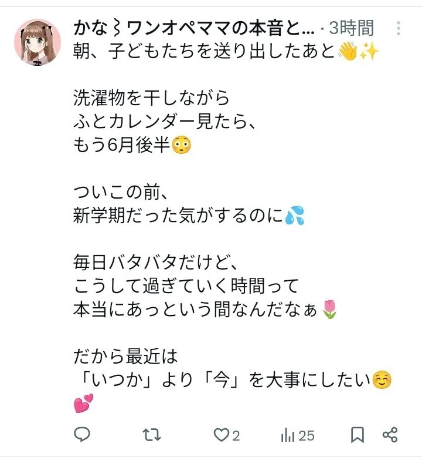Image resolution: width=422 pixels, height=467 pixels.
Task: Click the 3時間 timestamp
Action: point(351,28)
